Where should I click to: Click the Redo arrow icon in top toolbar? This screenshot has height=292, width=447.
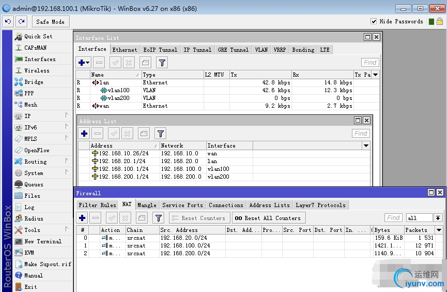point(21,21)
